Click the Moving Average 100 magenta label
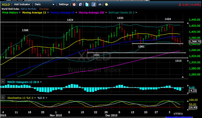Viewport: 202px width, 118px height. click(x=91, y=13)
